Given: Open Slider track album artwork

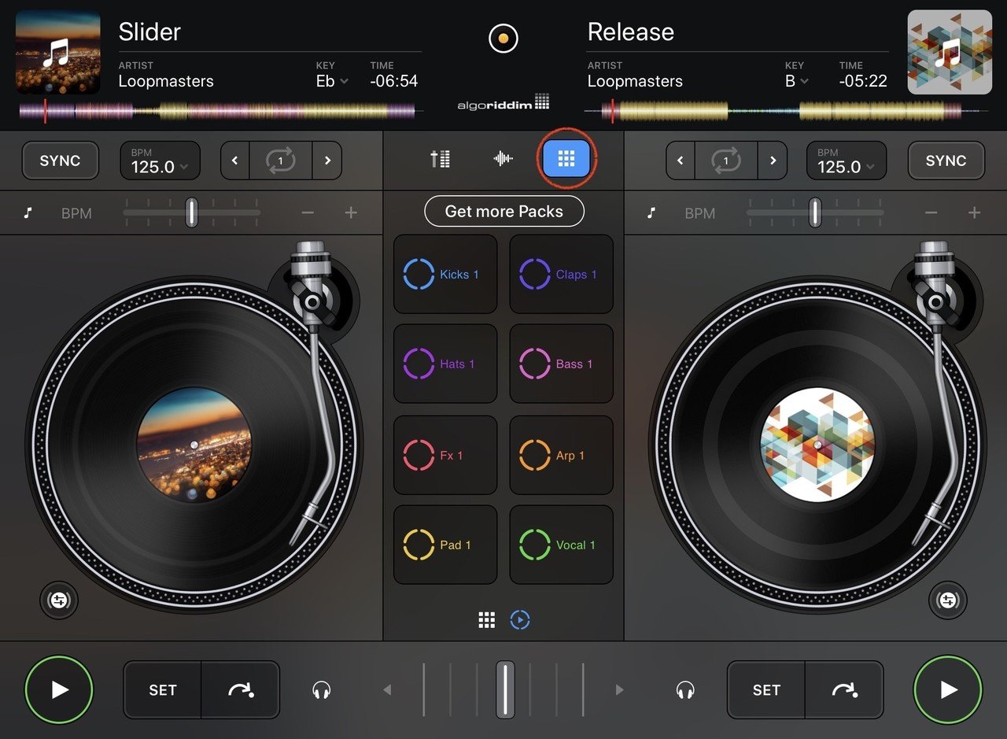Looking at the screenshot, I should (x=58, y=52).
